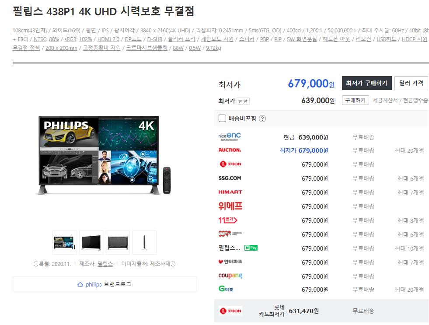The width and height of the screenshot is (429, 325).
Task: Open the HDMI 2.0 spec link
Action: 108,39
